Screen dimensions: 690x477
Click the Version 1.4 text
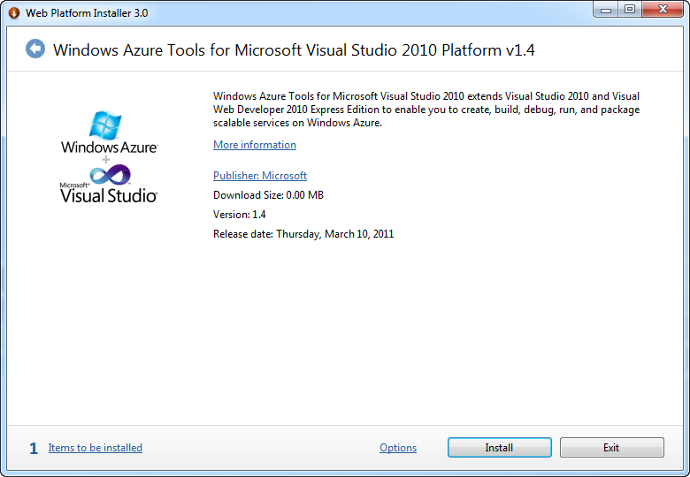240,215
